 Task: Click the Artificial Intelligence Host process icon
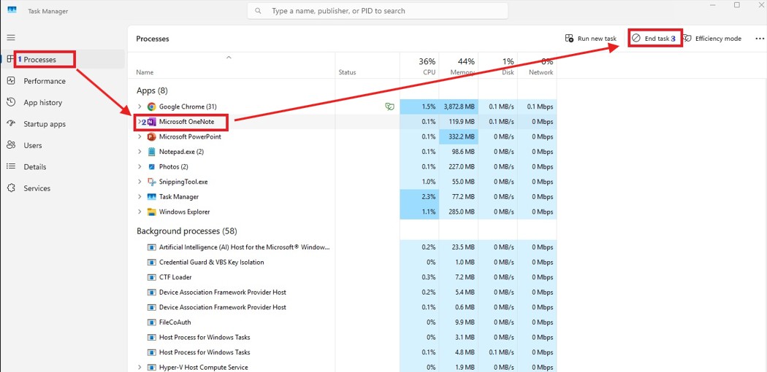click(152, 247)
